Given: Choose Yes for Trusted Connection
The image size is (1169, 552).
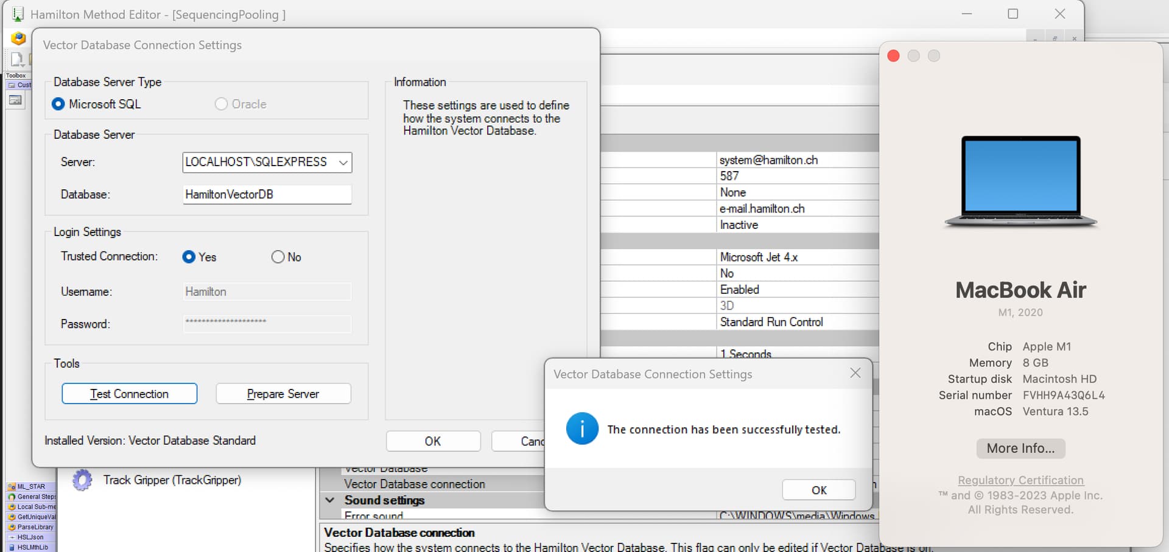Looking at the screenshot, I should (x=189, y=257).
